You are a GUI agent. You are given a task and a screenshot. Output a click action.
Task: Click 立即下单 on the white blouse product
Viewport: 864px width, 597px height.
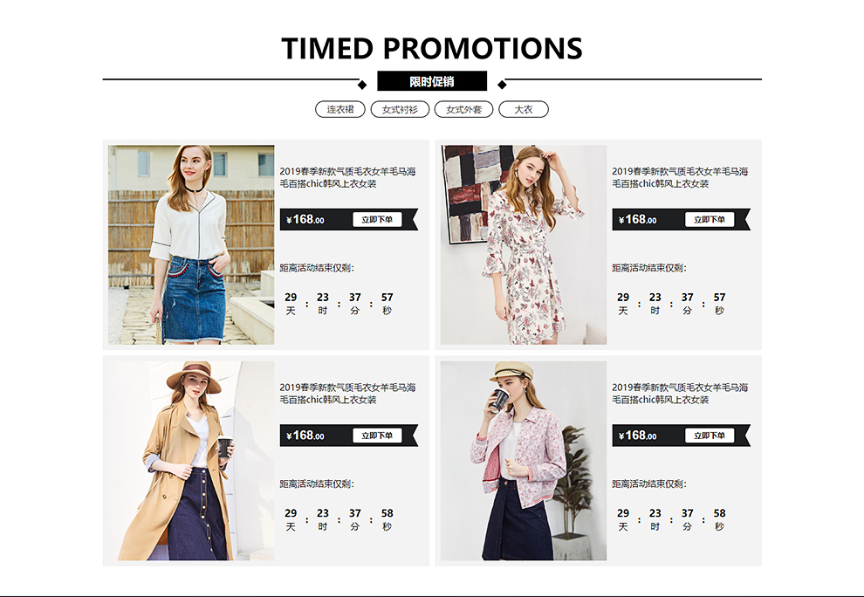click(x=377, y=219)
